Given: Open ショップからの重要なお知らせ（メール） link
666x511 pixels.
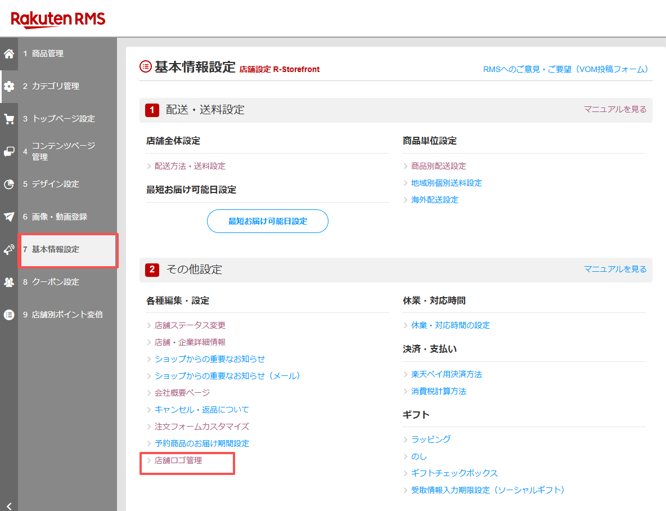Looking at the screenshot, I should click(227, 376).
